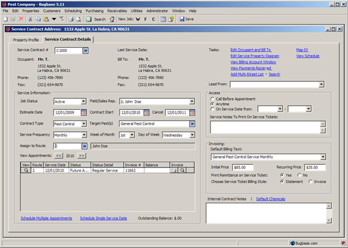Image resolution: width=348 pixels, height=248 pixels.
Task: Click the magnifier View icon in appointment row
Action: click(x=26, y=170)
